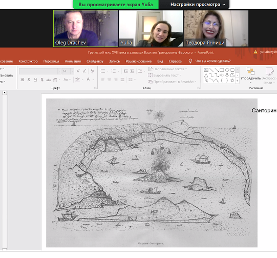Justify text alignment
The height and width of the screenshot is (258, 277).
(x=122, y=80)
